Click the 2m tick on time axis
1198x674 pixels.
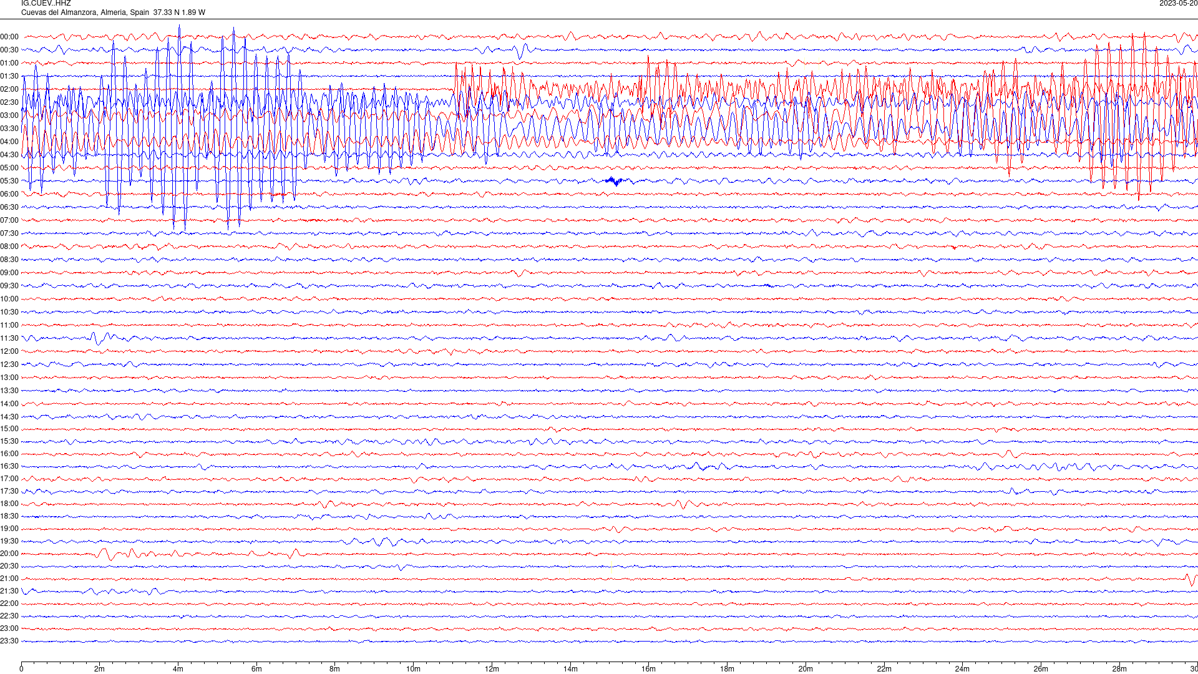[x=100, y=669]
